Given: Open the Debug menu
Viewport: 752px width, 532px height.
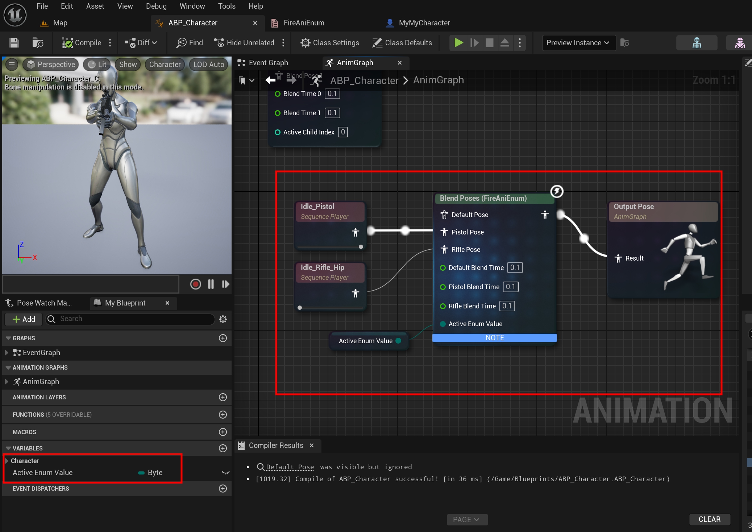Looking at the screenshot, I should tap(156, 6).
